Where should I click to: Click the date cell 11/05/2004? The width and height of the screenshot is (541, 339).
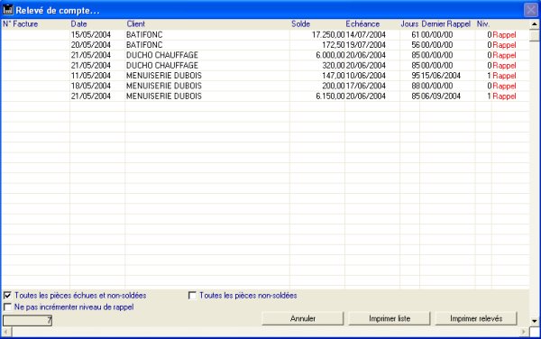click(x=91, y=76)
